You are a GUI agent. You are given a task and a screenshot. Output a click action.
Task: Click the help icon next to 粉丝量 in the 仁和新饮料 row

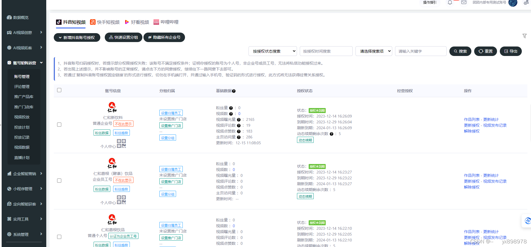pyautogui.click(x=231, y=108)
